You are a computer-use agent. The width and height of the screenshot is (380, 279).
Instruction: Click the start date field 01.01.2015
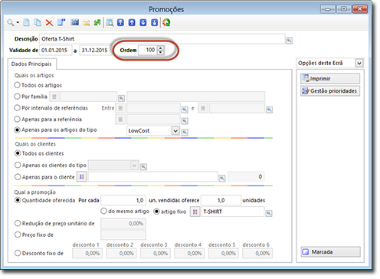pos(55,50)
